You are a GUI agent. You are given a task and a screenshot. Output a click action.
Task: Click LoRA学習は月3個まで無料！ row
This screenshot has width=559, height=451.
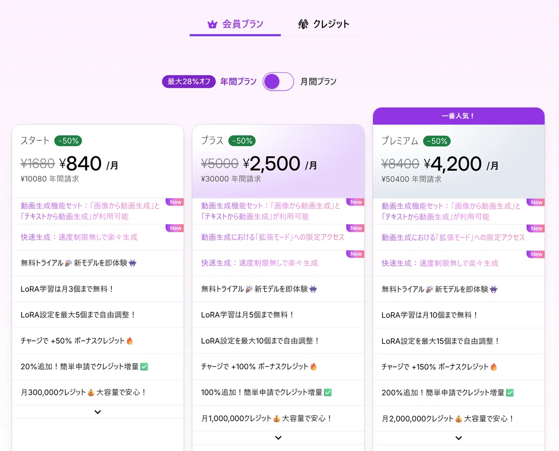click(x=98, y=289)
